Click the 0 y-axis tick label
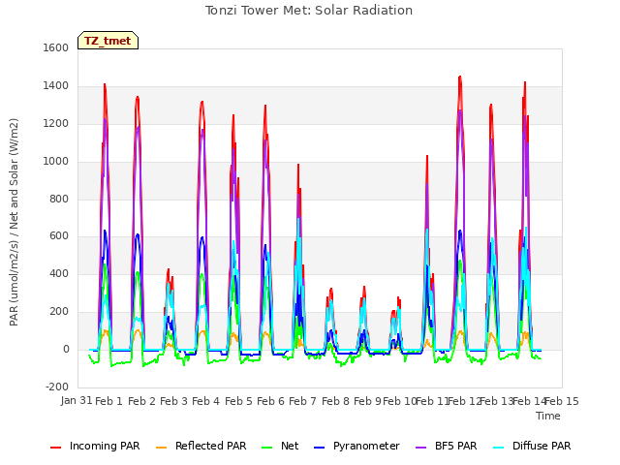620x465 pixels. (x=66, y=350)
